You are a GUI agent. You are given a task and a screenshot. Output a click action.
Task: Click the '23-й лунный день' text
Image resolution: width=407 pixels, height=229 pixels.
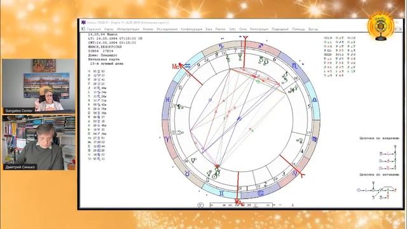[x=106, y=64]
